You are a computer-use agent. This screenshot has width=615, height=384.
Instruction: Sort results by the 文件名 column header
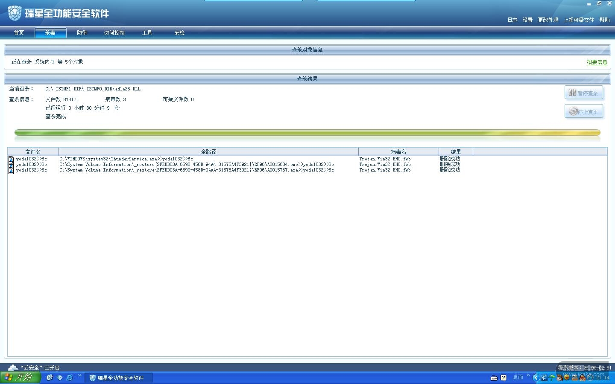pyautogui.click(x=33, y=152)
